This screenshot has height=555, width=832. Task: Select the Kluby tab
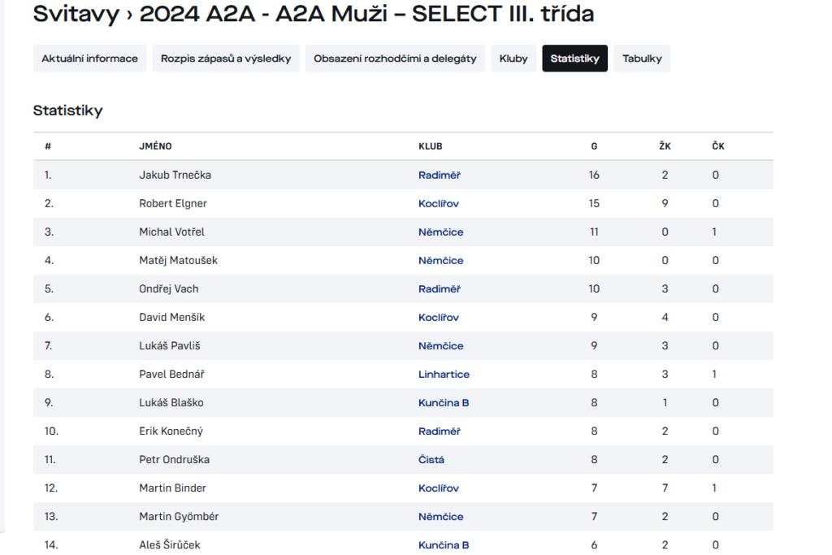pyautogui.click(x=513, y=59)
